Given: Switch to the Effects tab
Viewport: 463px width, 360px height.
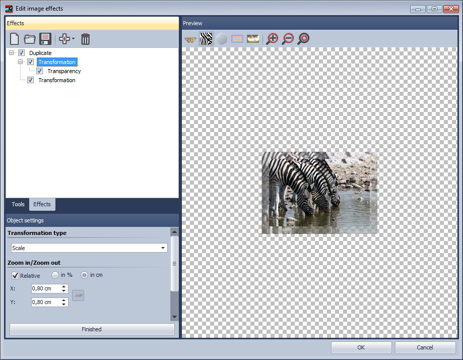Looking at the screenshot, I should (x=42, y=204).
